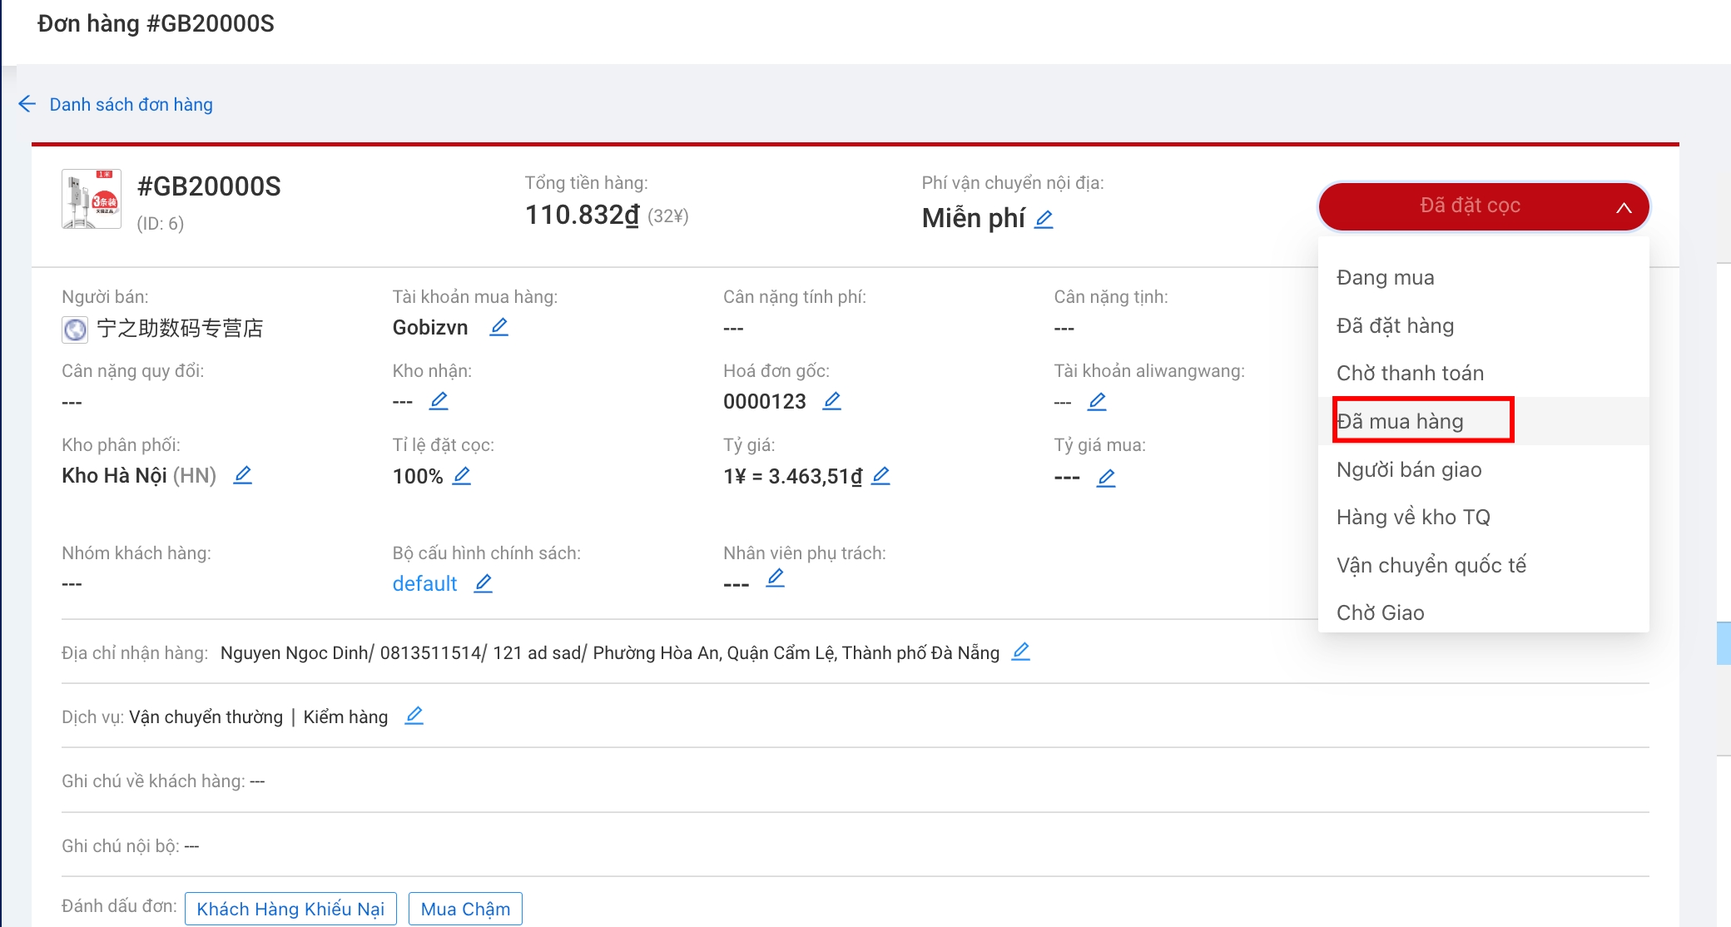The image size is (1731, 927).
Task: Pick Chờ thanh toán status option
Action: [1410, 373]
